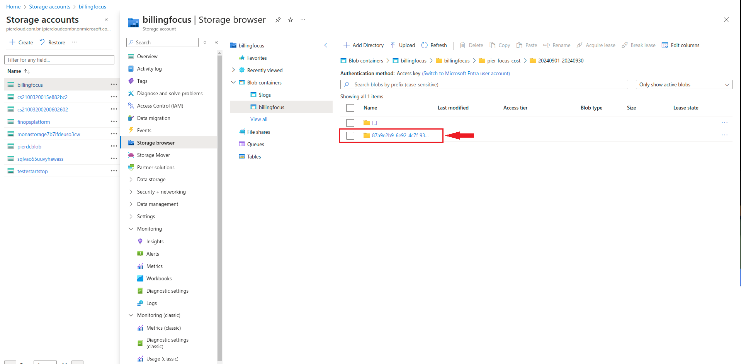Open Edit columns in the toolbar
Screen dimensions: 741x364
(680, 45)
